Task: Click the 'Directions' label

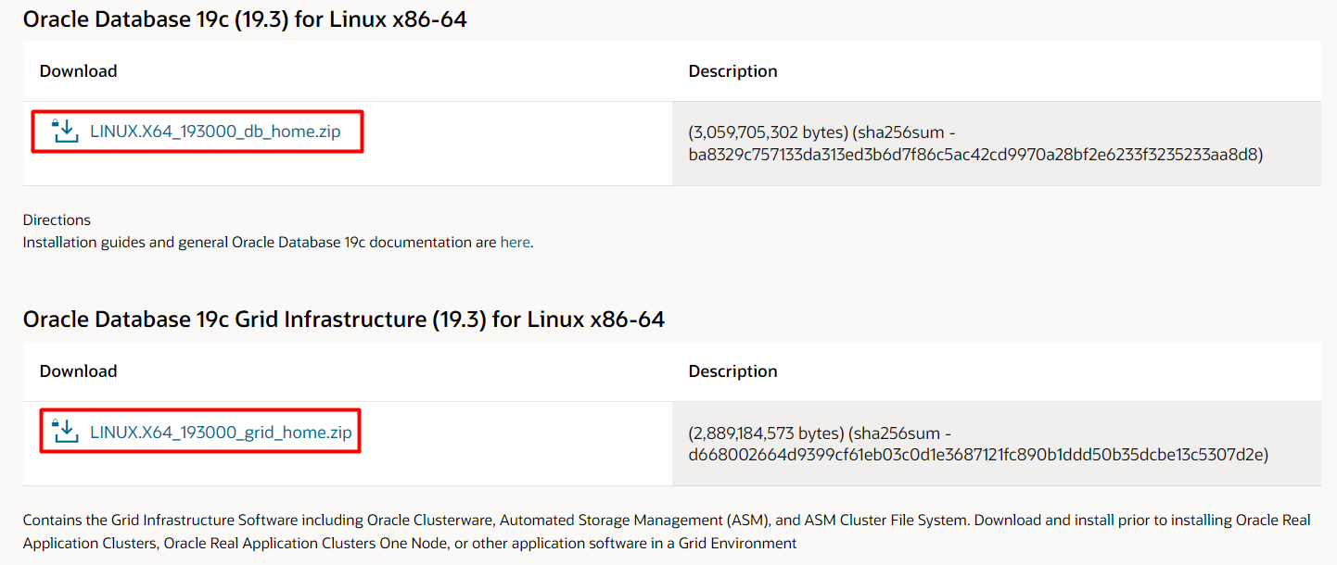Action: click(x=57, y=220)
